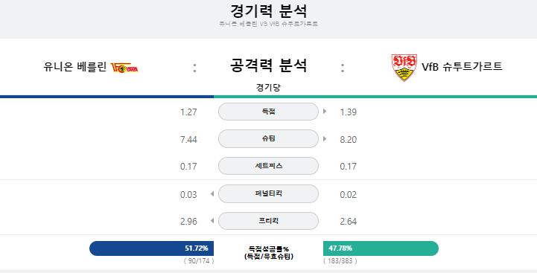Click the blue 51.72% success rate bar
Image resolution: width=537 pixels, height=273 pixels.
pyautogui.click(x=151, y=248)
